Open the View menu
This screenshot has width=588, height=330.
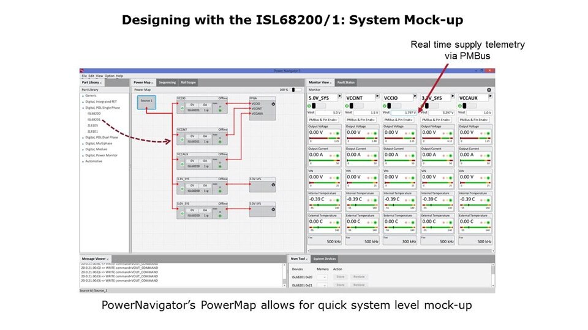click(x=99, y=76)
